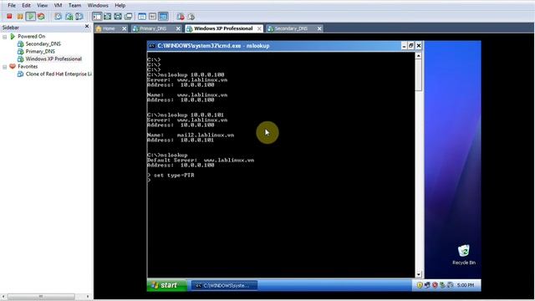Screen dimensions: 535x301
Task: Click the fourth system tray icon
Action: click(x=442, y=285)
